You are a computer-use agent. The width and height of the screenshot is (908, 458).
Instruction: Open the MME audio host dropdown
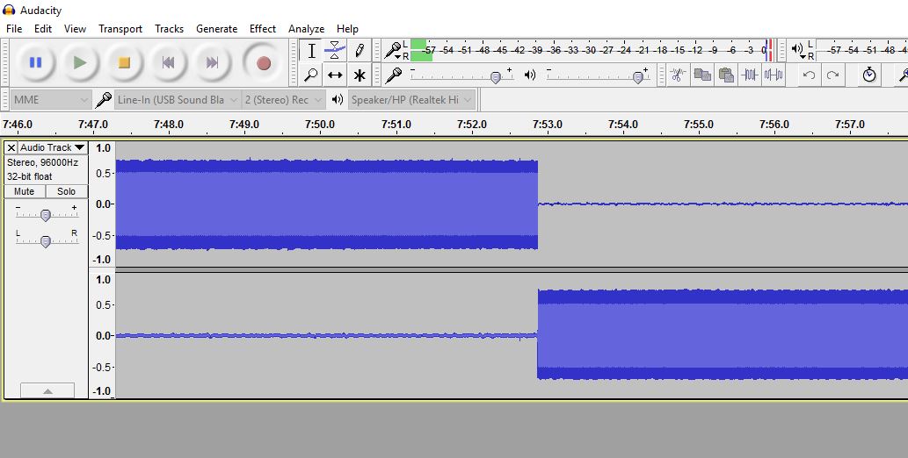(x=51, y=99)
